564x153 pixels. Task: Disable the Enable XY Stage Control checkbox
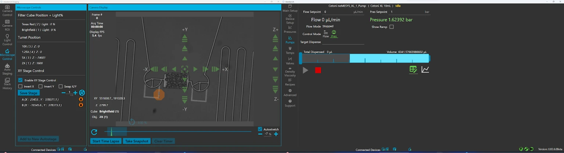[21, 80]
